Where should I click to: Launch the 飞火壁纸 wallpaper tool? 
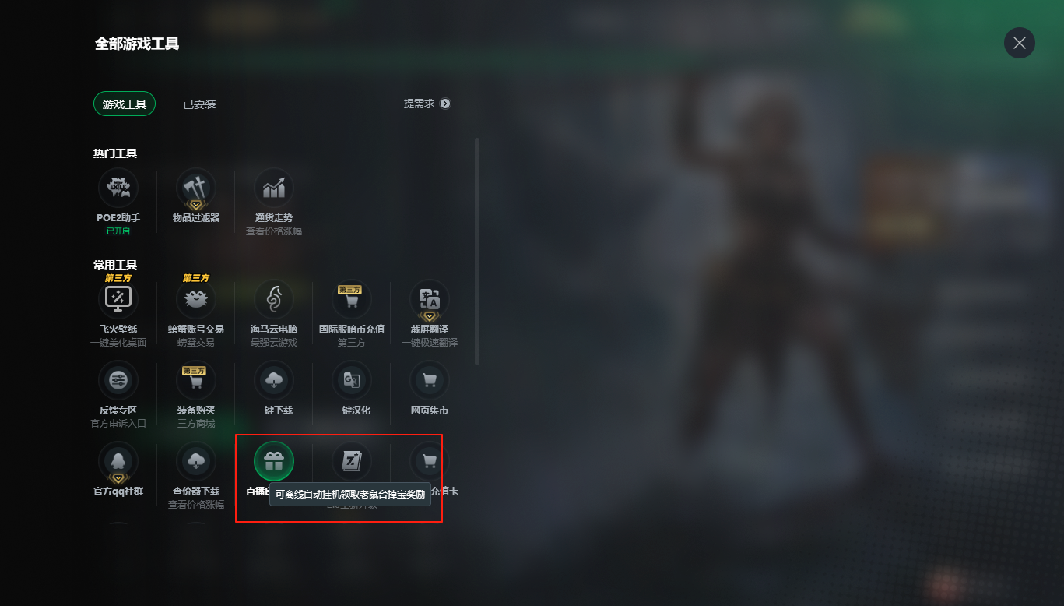[118, 299]
